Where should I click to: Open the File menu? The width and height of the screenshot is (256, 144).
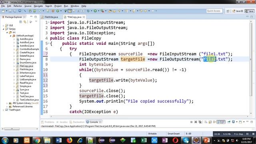[3, 6]
